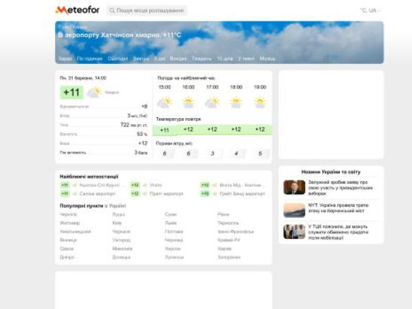Viewport: 412px width, 309px height.
Task: Open weather for Миколаїв
Action: pos(122,249)
